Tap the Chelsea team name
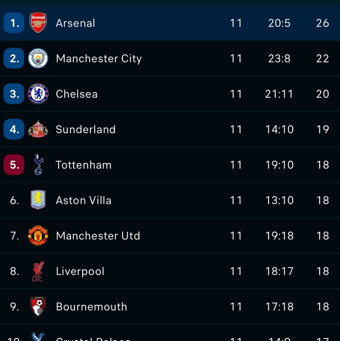This screenshot has width=340, height=341. tap(77, 94)
